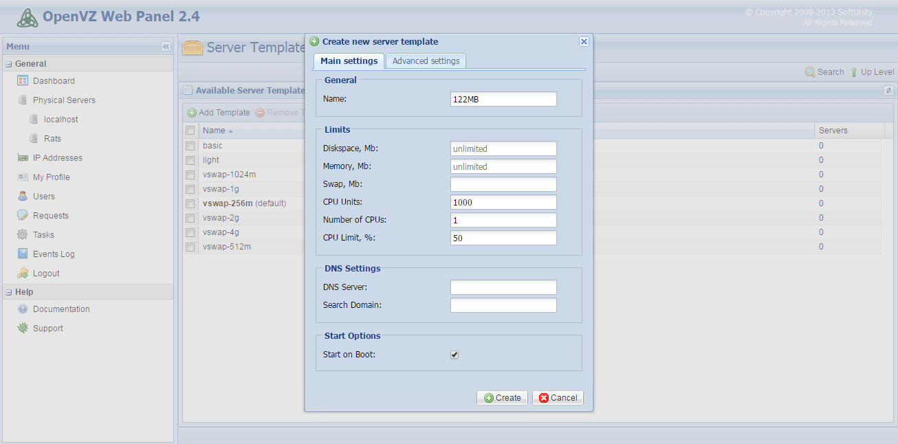
Task: Switch to the Advanced settings tab
Action: tap(426, 61)
